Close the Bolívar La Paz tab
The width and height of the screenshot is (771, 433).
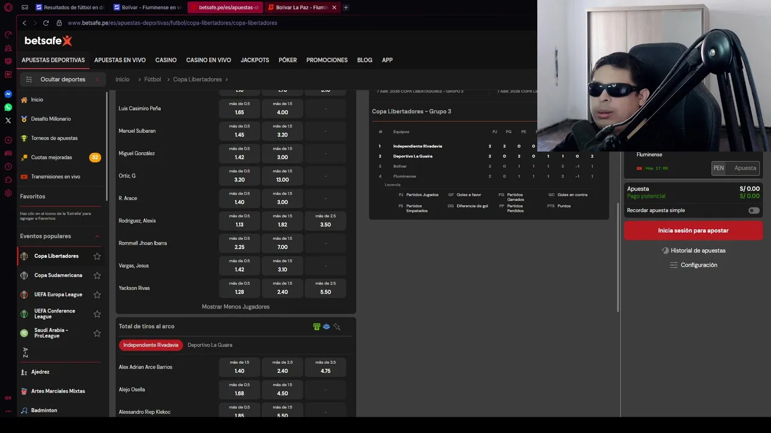(334, 7)
